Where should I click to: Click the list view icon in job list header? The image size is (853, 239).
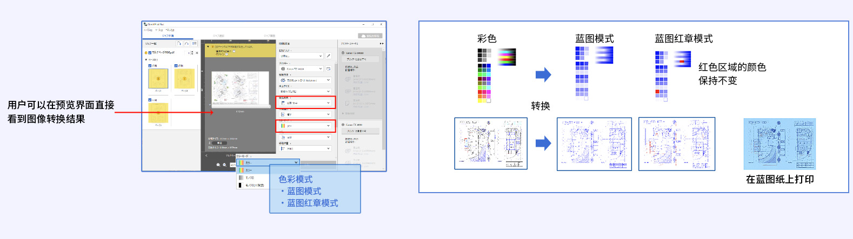(x=195, y=44)
